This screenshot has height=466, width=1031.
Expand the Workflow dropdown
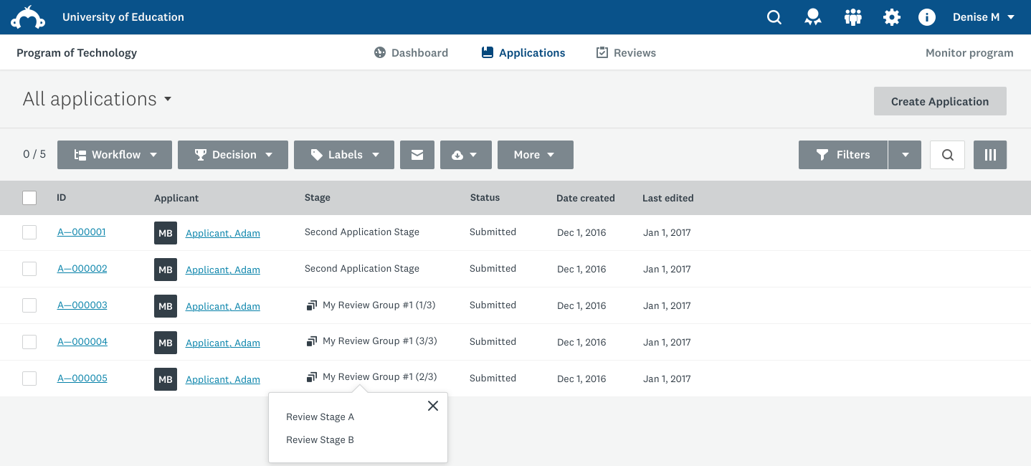[115, 155]
